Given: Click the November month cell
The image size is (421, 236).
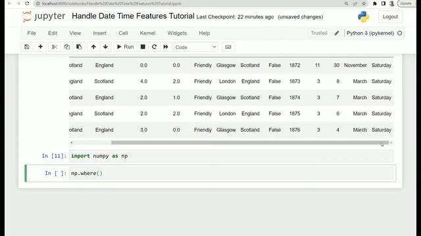Looking at the screenshot, I should point(355,66).
